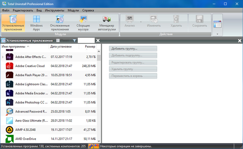Click the blue status bar icon
The height and width of the screenshot is (149, 243).
point(91,146)
